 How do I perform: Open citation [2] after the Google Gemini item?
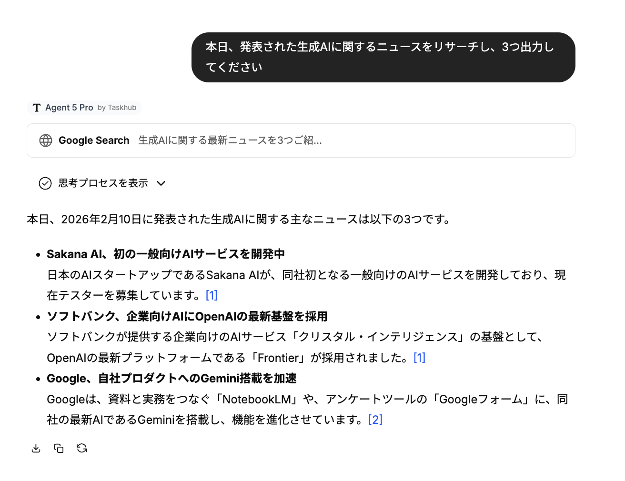click(x=375, y=420)
